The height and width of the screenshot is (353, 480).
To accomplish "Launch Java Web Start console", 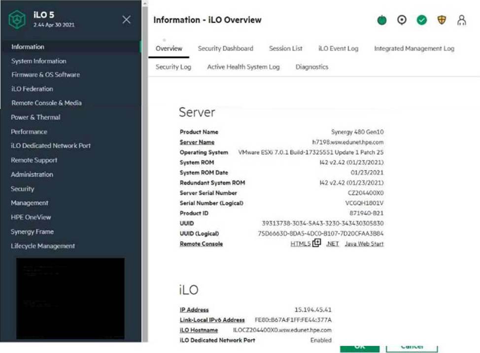I will point(364,244).
